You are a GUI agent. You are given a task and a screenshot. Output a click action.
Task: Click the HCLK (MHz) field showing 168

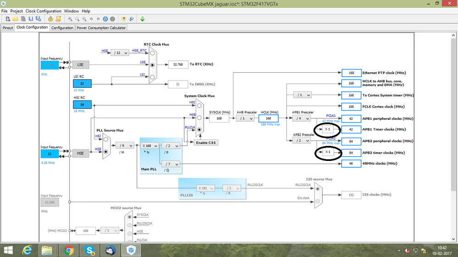click(x=269, y=118)
